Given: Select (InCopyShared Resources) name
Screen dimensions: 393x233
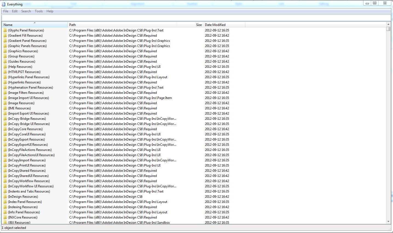Looking at the screenshot, I should click(27, 171).
